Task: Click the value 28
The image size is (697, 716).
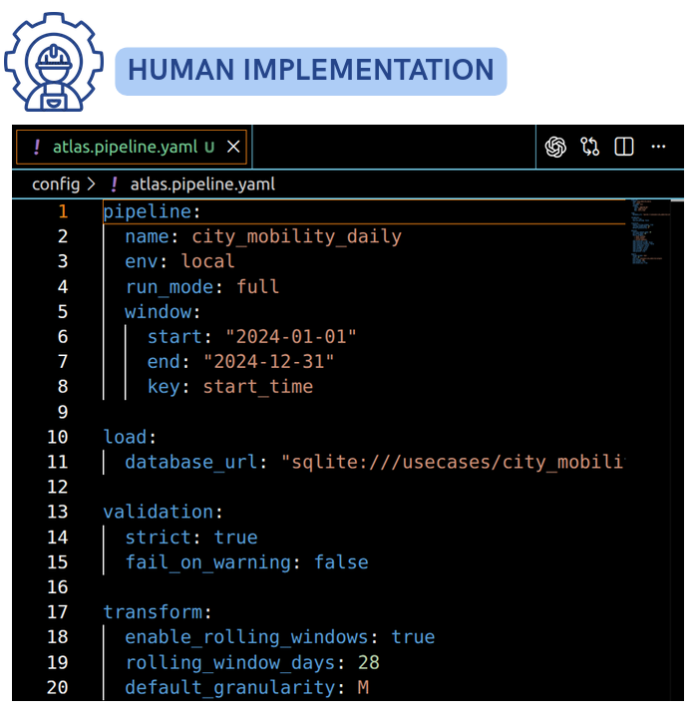Action: 368,662
